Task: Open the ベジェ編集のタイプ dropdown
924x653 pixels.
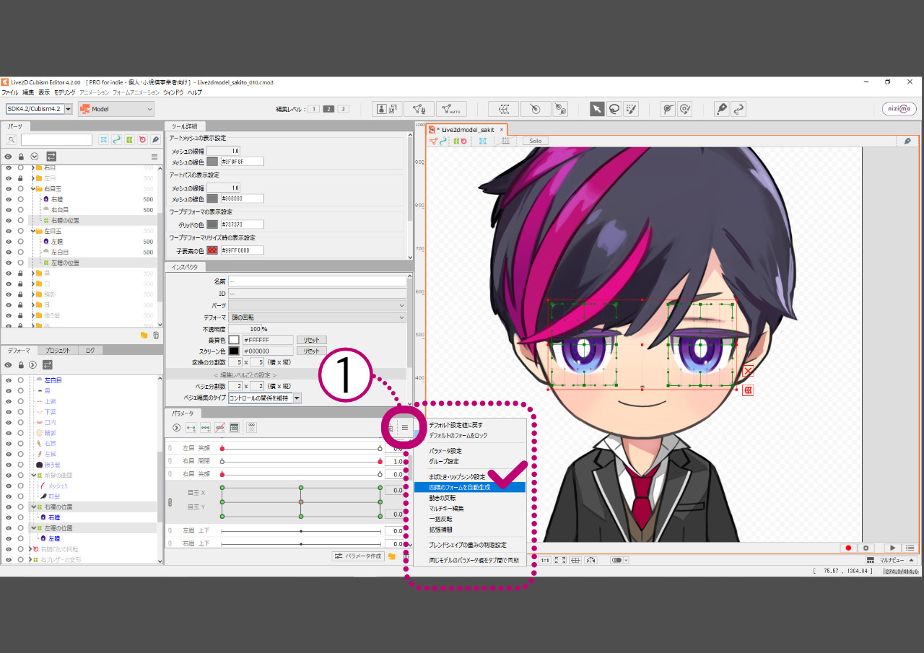Action: click(265, 398)
